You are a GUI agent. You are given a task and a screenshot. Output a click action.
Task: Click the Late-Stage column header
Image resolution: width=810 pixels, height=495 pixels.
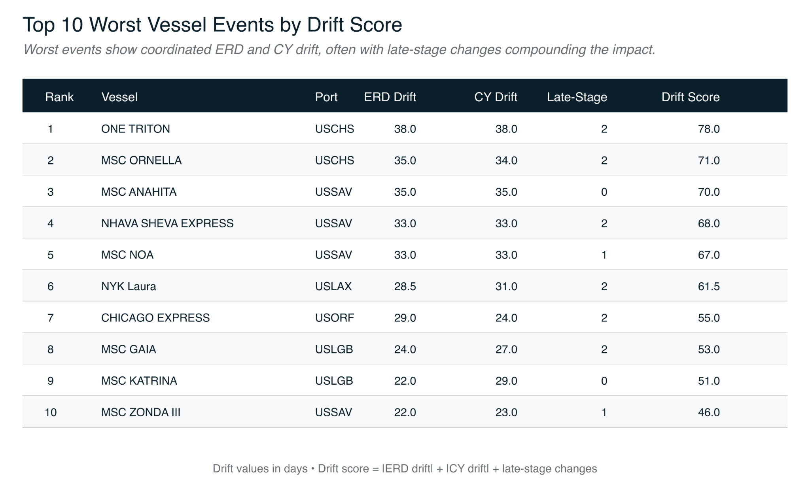[x=577, y=97]
